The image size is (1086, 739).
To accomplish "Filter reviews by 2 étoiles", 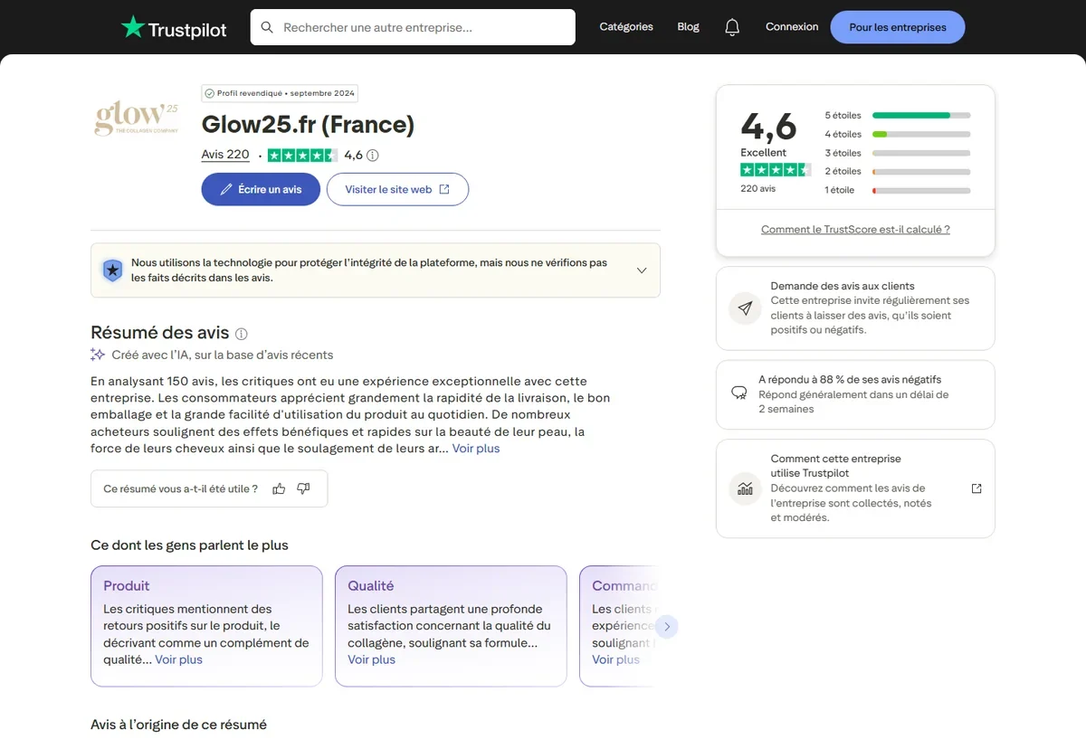I will click(x=898, y=171).
